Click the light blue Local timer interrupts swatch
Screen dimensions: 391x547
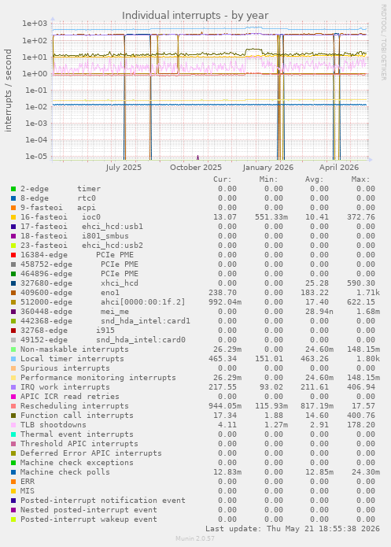13,359
